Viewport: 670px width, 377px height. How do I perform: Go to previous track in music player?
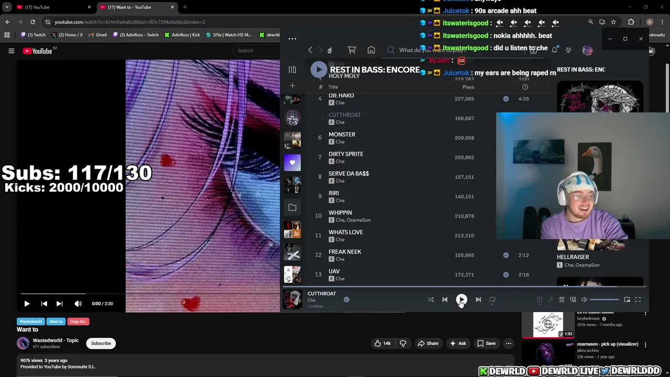tap(445, 300)
